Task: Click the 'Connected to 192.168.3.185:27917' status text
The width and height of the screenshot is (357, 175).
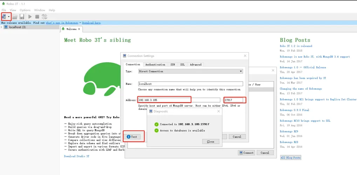Action: click(x=184, y=124)
